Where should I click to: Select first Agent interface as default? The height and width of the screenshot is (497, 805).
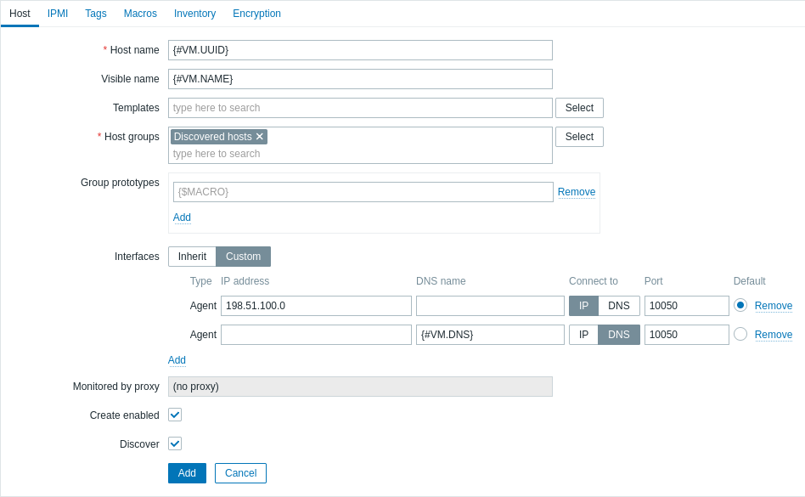740,305
